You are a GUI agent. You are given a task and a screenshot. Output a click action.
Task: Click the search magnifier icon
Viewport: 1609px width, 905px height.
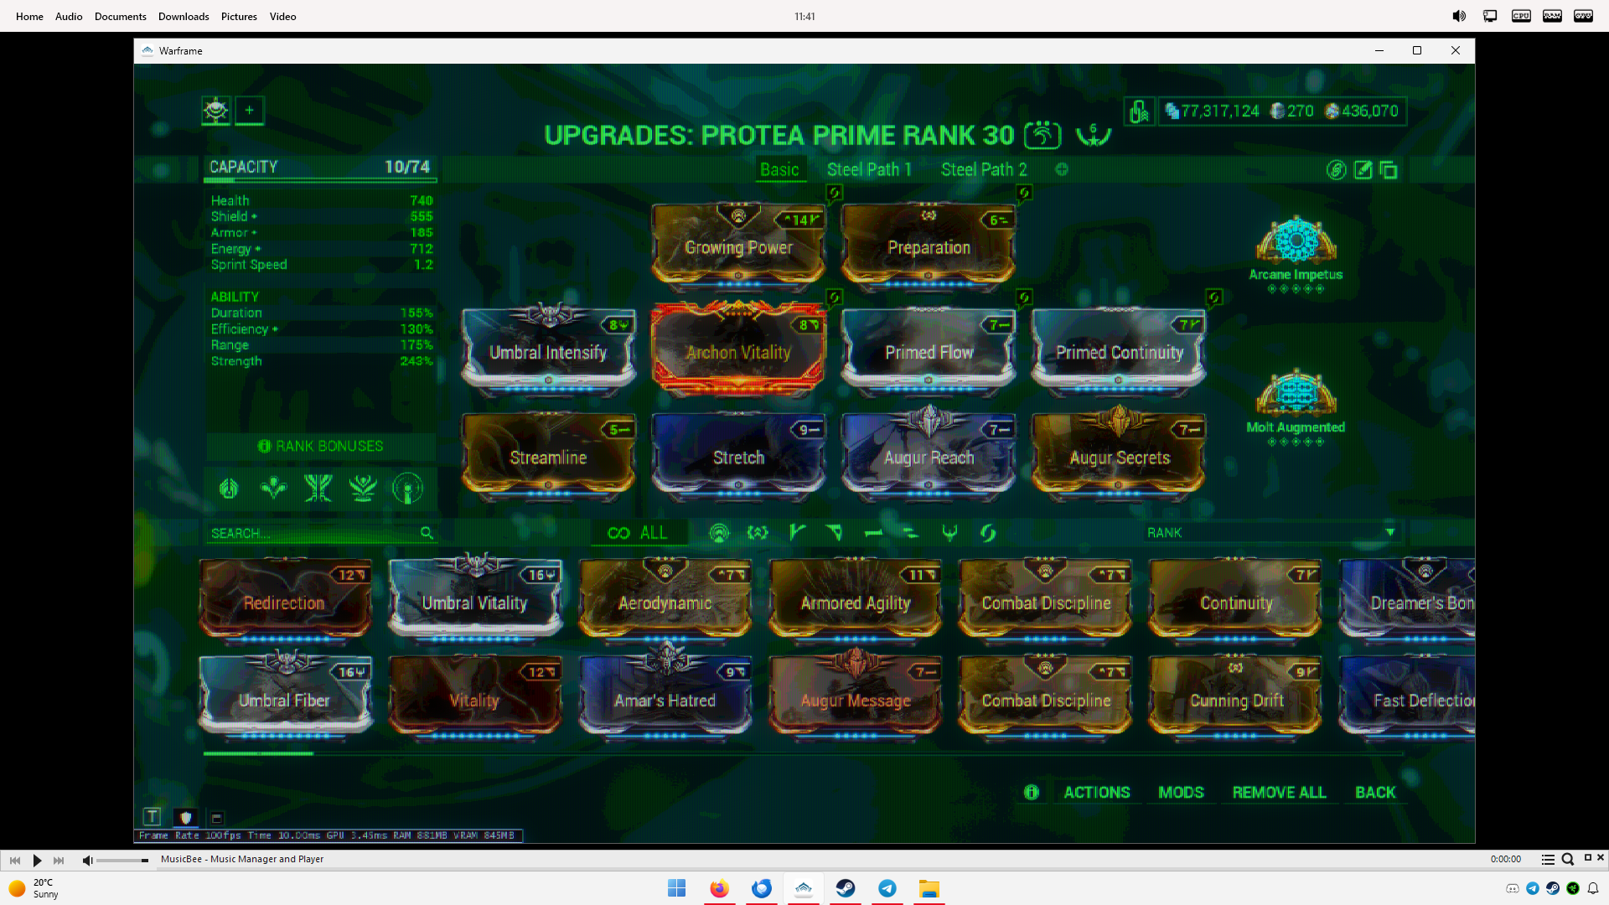[427, 533]
